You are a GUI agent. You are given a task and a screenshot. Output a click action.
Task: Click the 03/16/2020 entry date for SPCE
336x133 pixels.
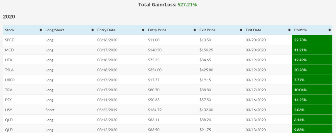pyautogui.click(x=107, y=40)
